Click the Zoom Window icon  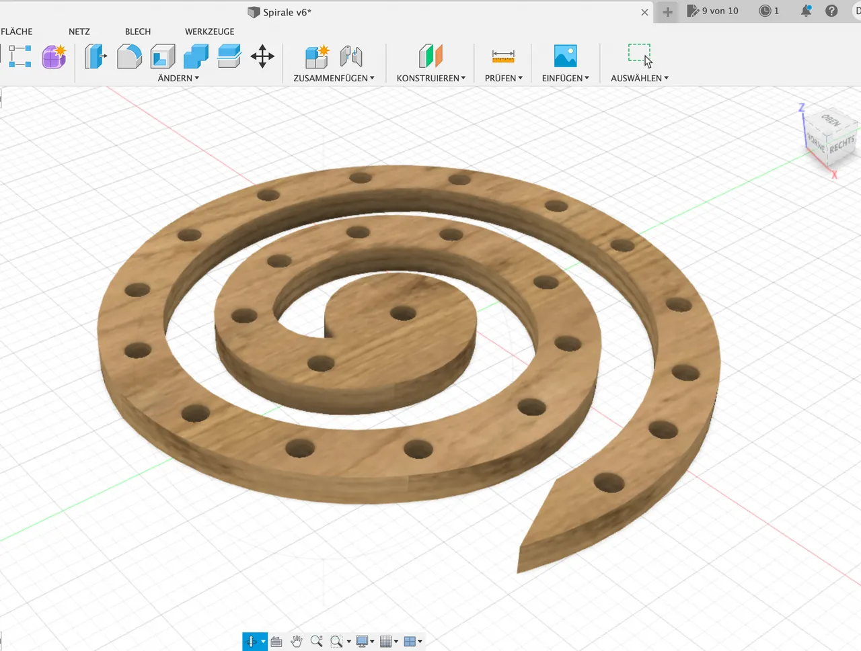click(x=336, y=642)
